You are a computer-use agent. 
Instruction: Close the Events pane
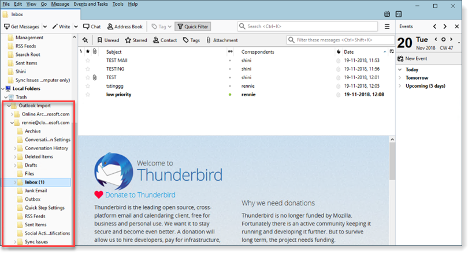coord(456,27)
